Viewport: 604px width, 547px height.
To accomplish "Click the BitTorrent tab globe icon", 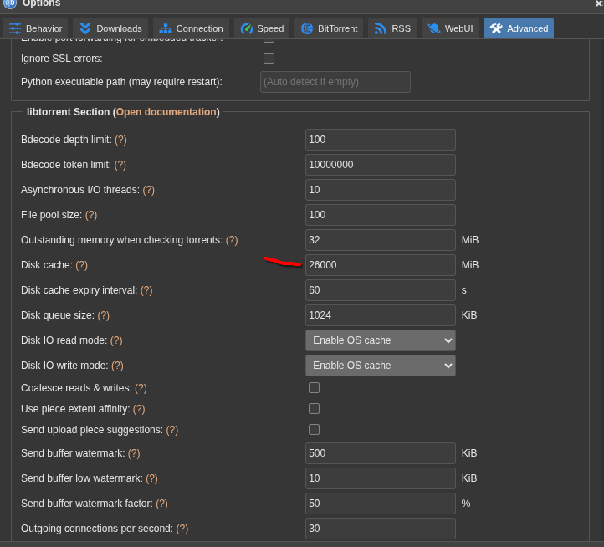I will (307, 28).
